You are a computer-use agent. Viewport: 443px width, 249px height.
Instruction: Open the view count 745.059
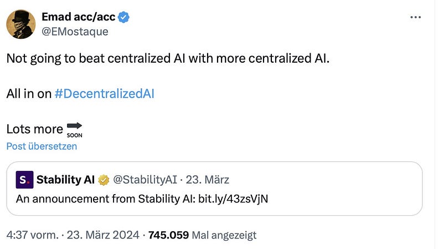(x=168, y=235)
